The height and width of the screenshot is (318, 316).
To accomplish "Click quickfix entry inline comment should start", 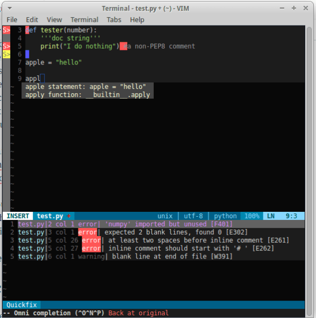I will [146, 249].
